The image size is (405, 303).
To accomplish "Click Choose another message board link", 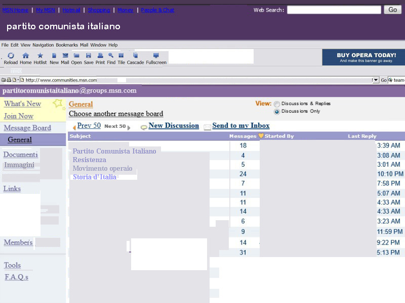I will click(116, 114).
